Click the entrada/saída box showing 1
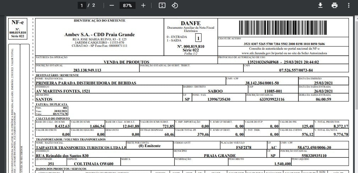This screenshot has height=173, width=358. tap(198, 38)
